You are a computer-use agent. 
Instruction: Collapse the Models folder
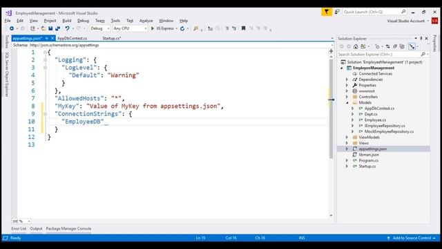point(347,102)
